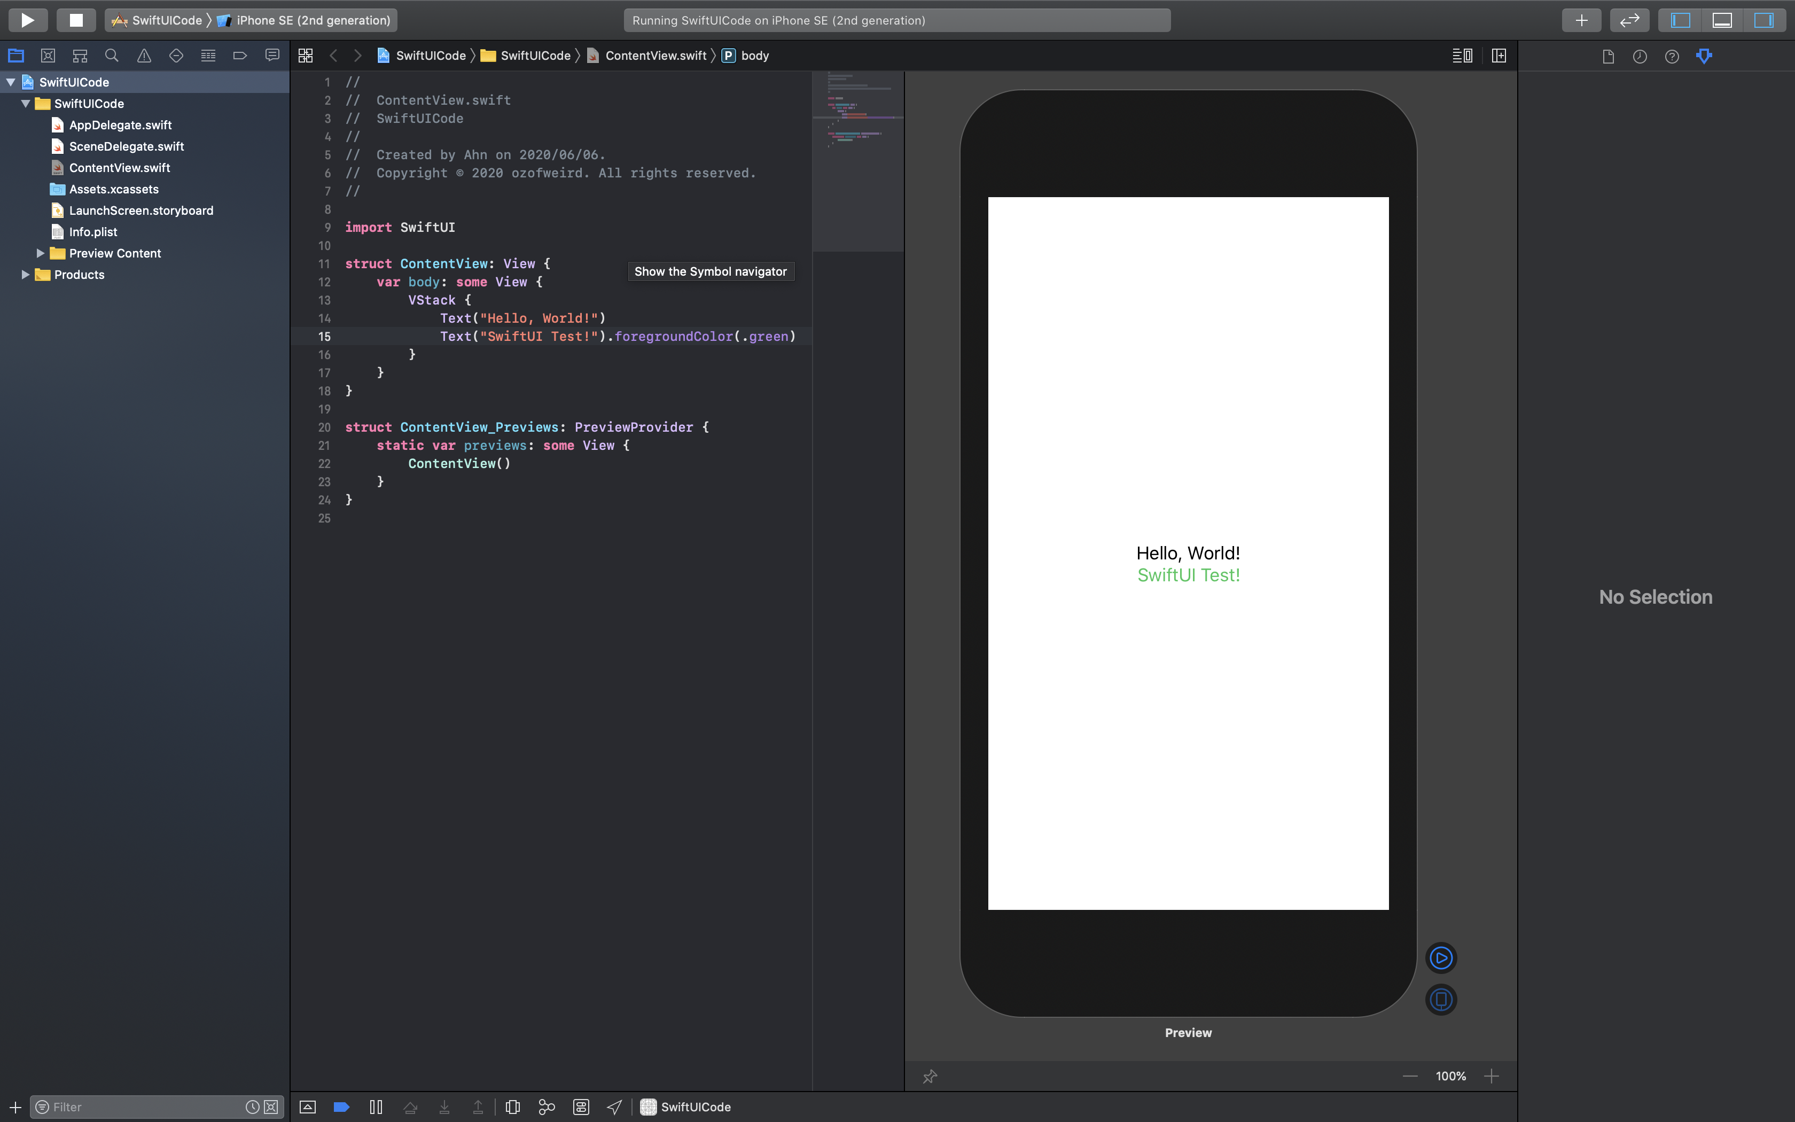Open the Breakpoint navigator
This screenshot has height=1122, width=1795.
click(x=239, y=56)
